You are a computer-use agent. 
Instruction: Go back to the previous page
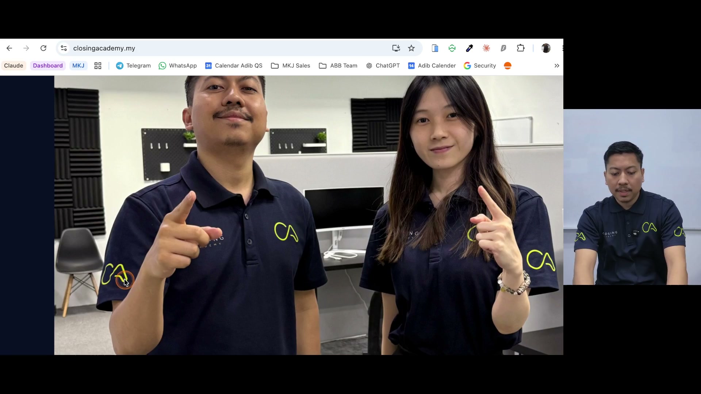(9, 48)
